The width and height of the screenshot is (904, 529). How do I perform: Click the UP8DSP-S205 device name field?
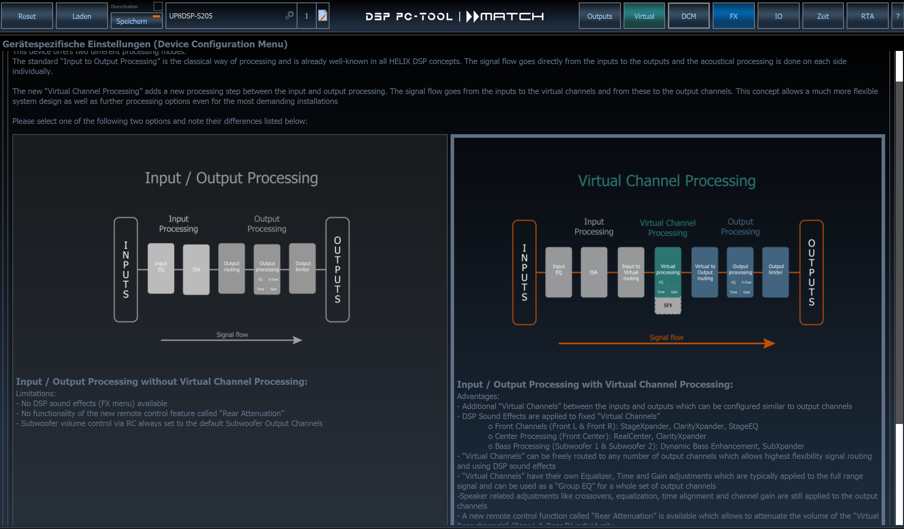(232, 16)
